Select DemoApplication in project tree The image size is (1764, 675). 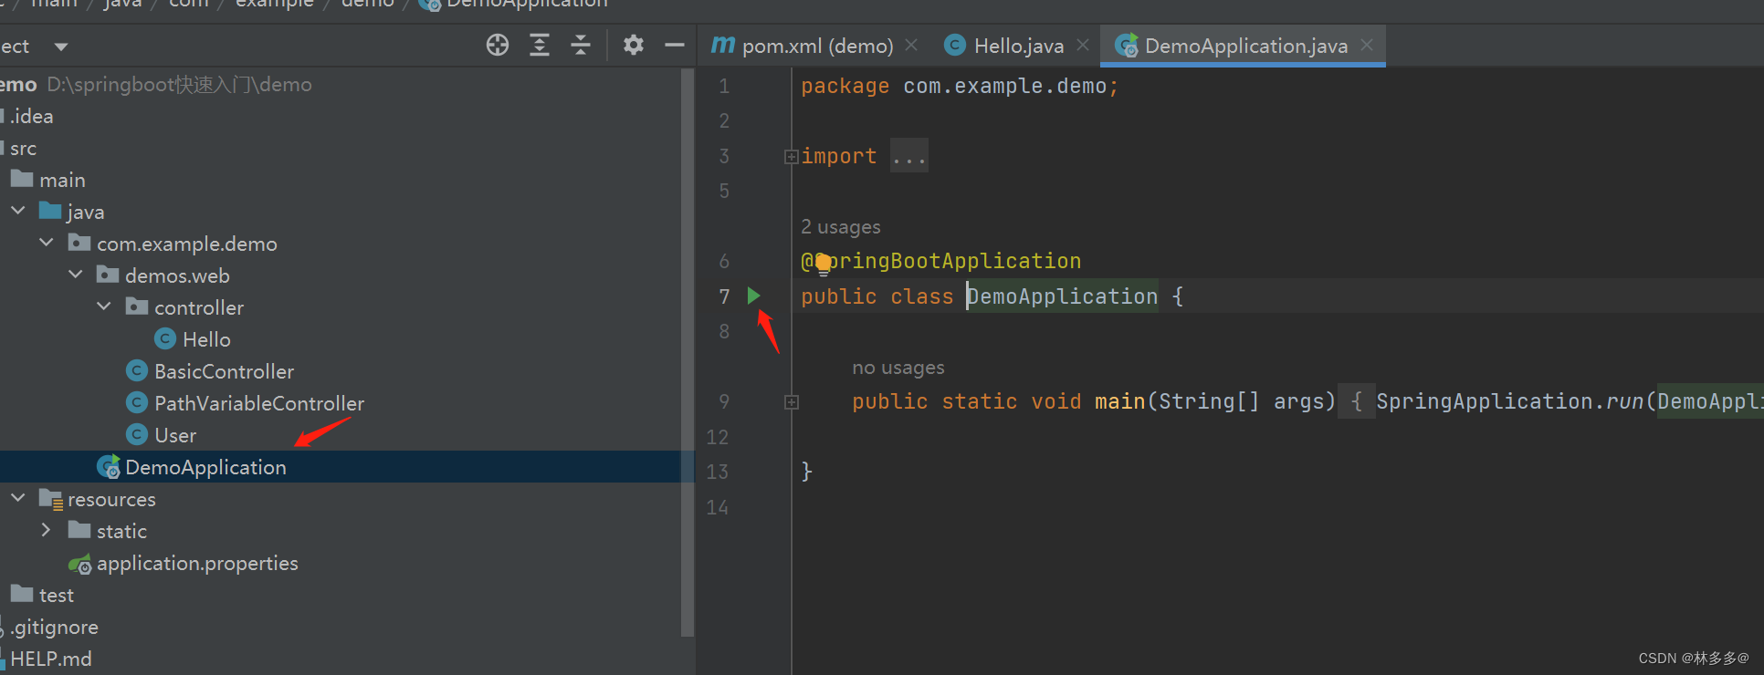[x=205, y=467]
